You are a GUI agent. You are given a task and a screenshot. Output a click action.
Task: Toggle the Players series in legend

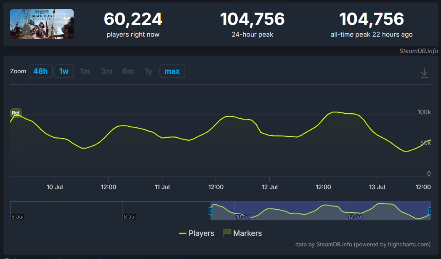[197, 233]
